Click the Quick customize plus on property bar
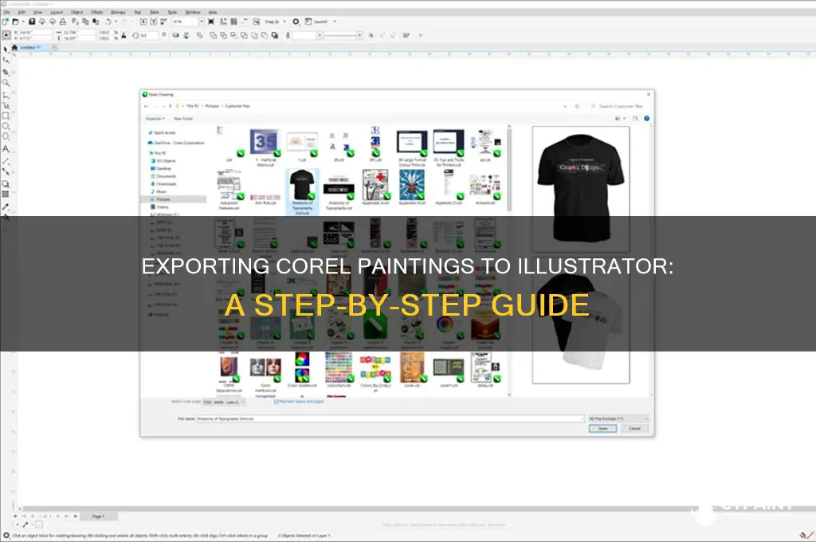Image resolution: width=816 pixels, height=542 pixels. (x=421, y=35)
